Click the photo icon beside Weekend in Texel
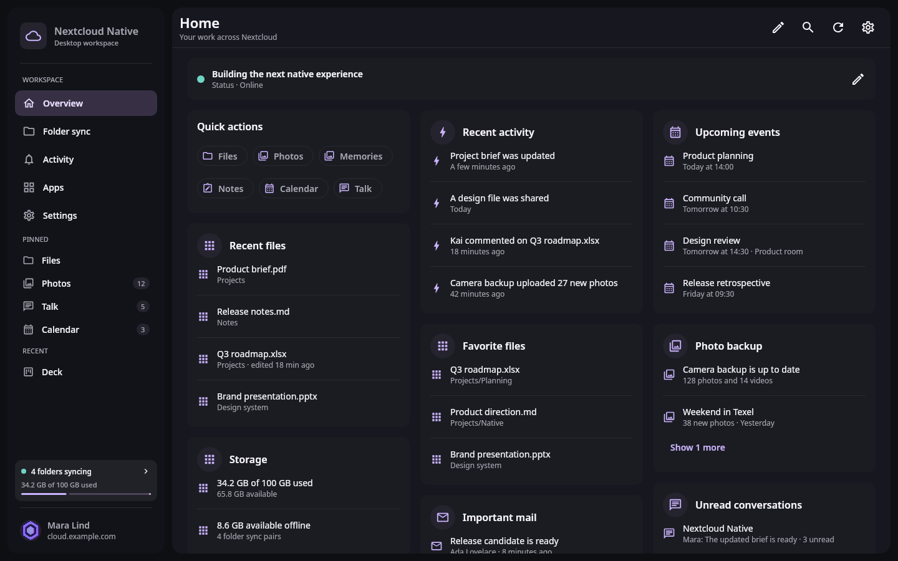Image resolution: width=898 pixels, height=561 pixels. pos(669,417)
